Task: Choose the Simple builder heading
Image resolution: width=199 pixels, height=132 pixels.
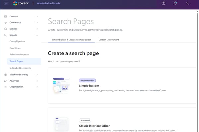Action: pyautogui.click(x=89, y=86)
